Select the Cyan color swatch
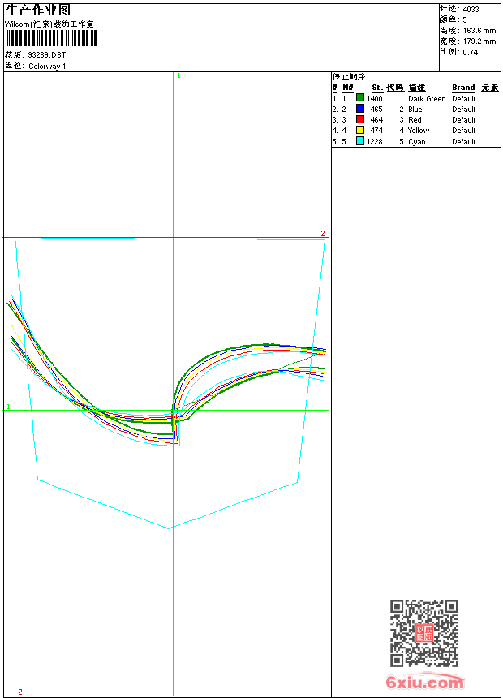Image resolution: width=503 pixels, height=698 pixels. [x=360, y=141]
